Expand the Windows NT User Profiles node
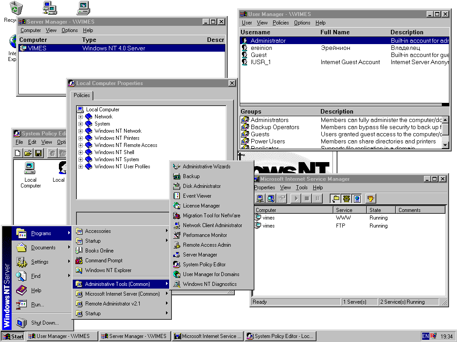457x342 pixels. [81, 167]
